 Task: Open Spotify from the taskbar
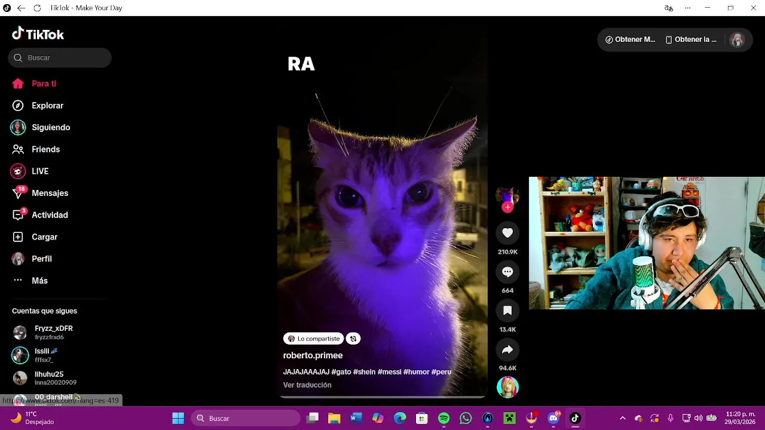(444, 418)
